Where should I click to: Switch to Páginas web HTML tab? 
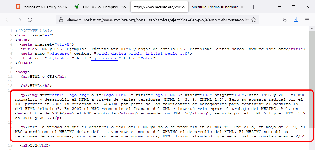point(42,7)
